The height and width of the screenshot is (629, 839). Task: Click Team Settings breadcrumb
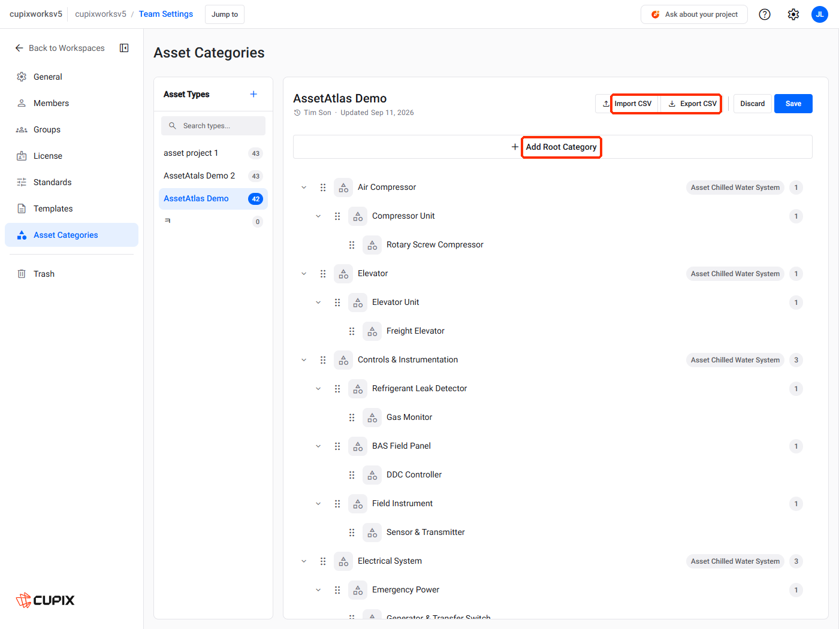coord(166,14)
